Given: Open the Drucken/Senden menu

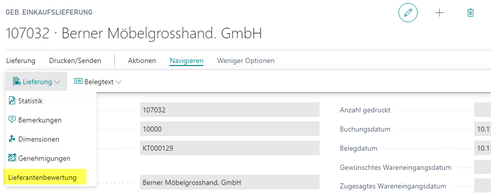Looking at the screenshot, I should tap(75, 60).
